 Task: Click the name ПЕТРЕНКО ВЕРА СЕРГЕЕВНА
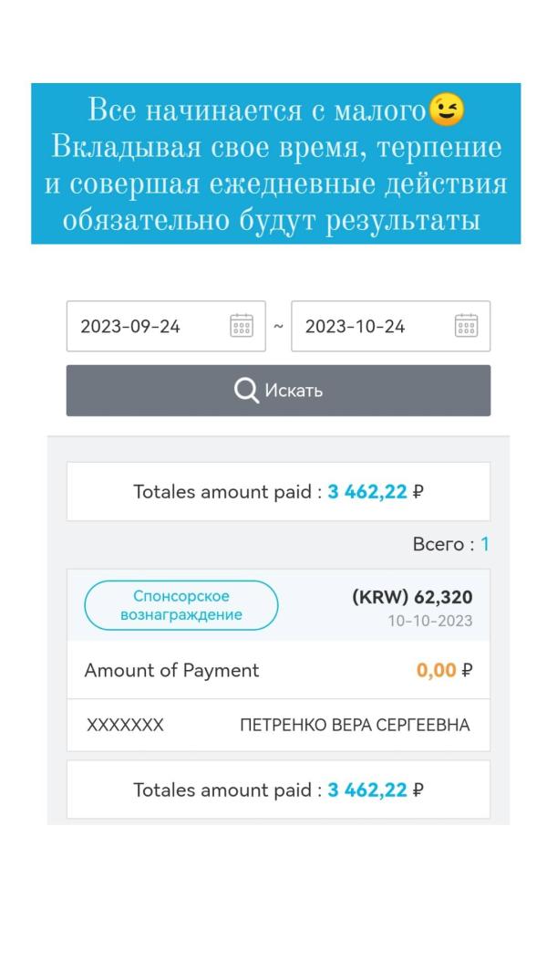[x=355, y=726]
